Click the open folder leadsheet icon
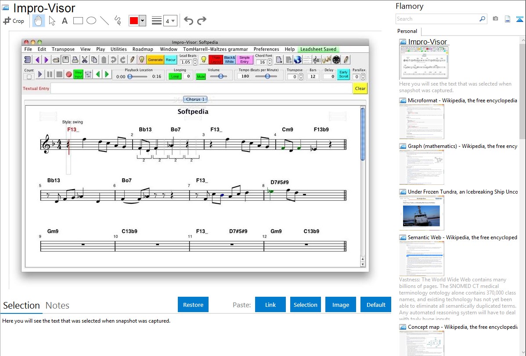Image resolution: width=526 pixels, height=356 pixels. tap(56, 60)
